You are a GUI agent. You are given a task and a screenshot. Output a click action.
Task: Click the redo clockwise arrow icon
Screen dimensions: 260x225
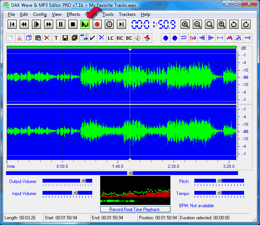tap(246, 24)
